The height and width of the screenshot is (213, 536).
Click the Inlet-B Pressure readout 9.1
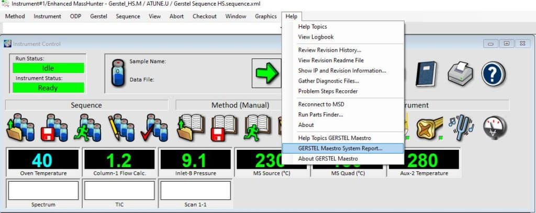[196, 160]
